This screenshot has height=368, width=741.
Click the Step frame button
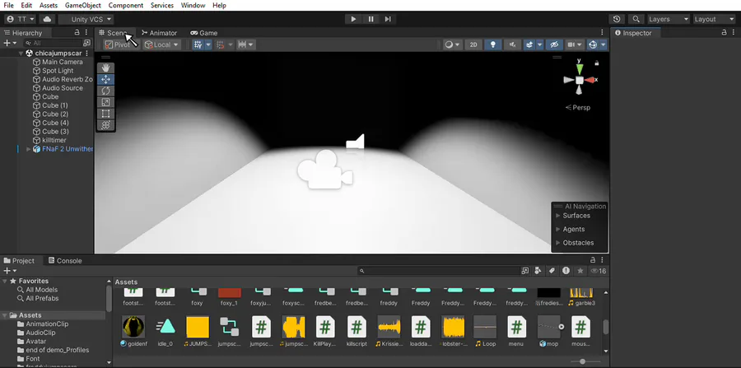pyautogui.click(x=388, y=19)
